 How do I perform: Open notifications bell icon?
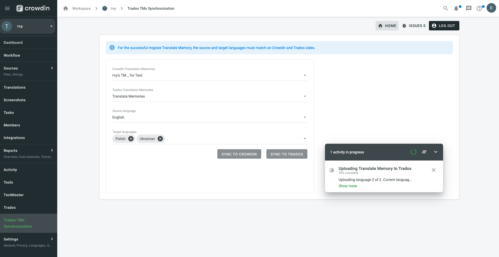[456, 8]
